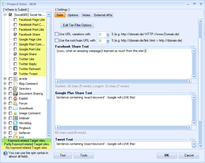Click the Document Sharing folder icon
Image resolution: width=205 pixels, height=163 pixels.
[15, 94]
